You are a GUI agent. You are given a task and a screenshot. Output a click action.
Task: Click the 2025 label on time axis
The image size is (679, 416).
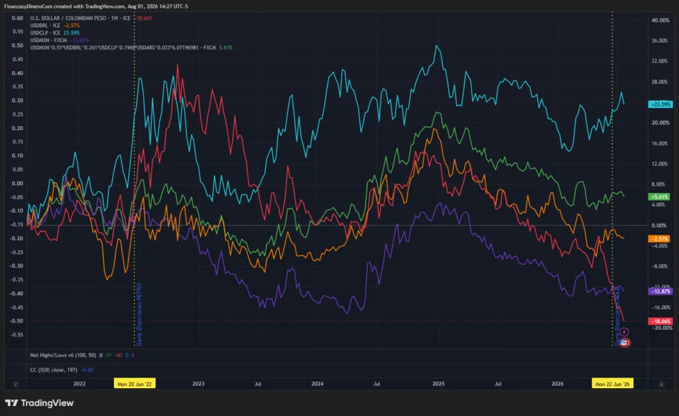[x=438, y=384]
